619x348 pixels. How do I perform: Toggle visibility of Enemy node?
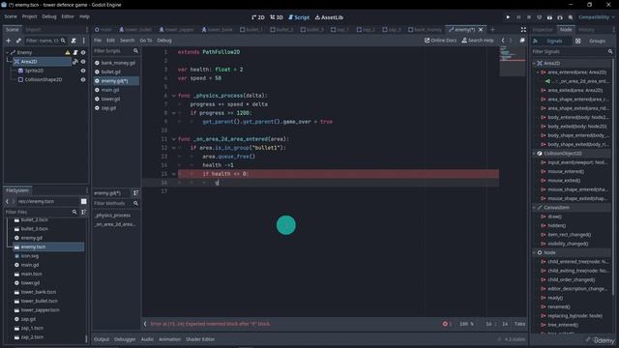[x=83, y=52]
